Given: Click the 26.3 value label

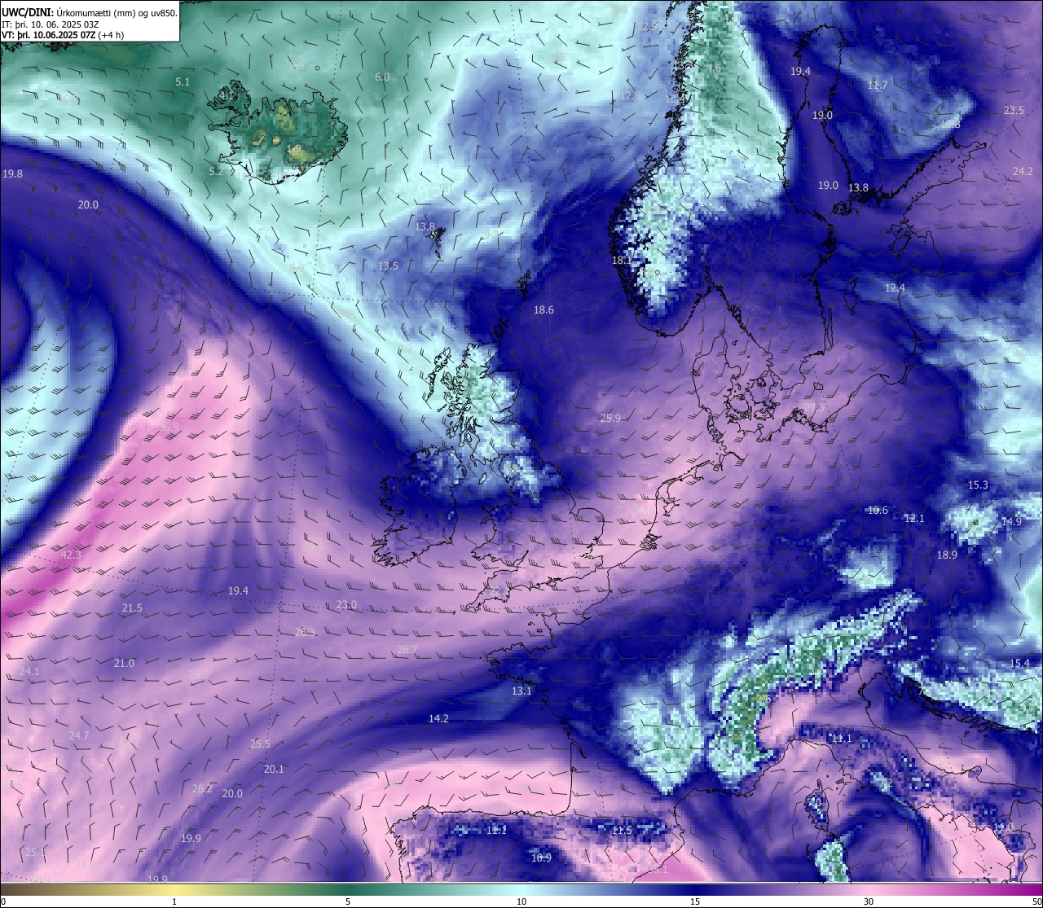Looking at the screenshot, I should [x=305, y=632].
